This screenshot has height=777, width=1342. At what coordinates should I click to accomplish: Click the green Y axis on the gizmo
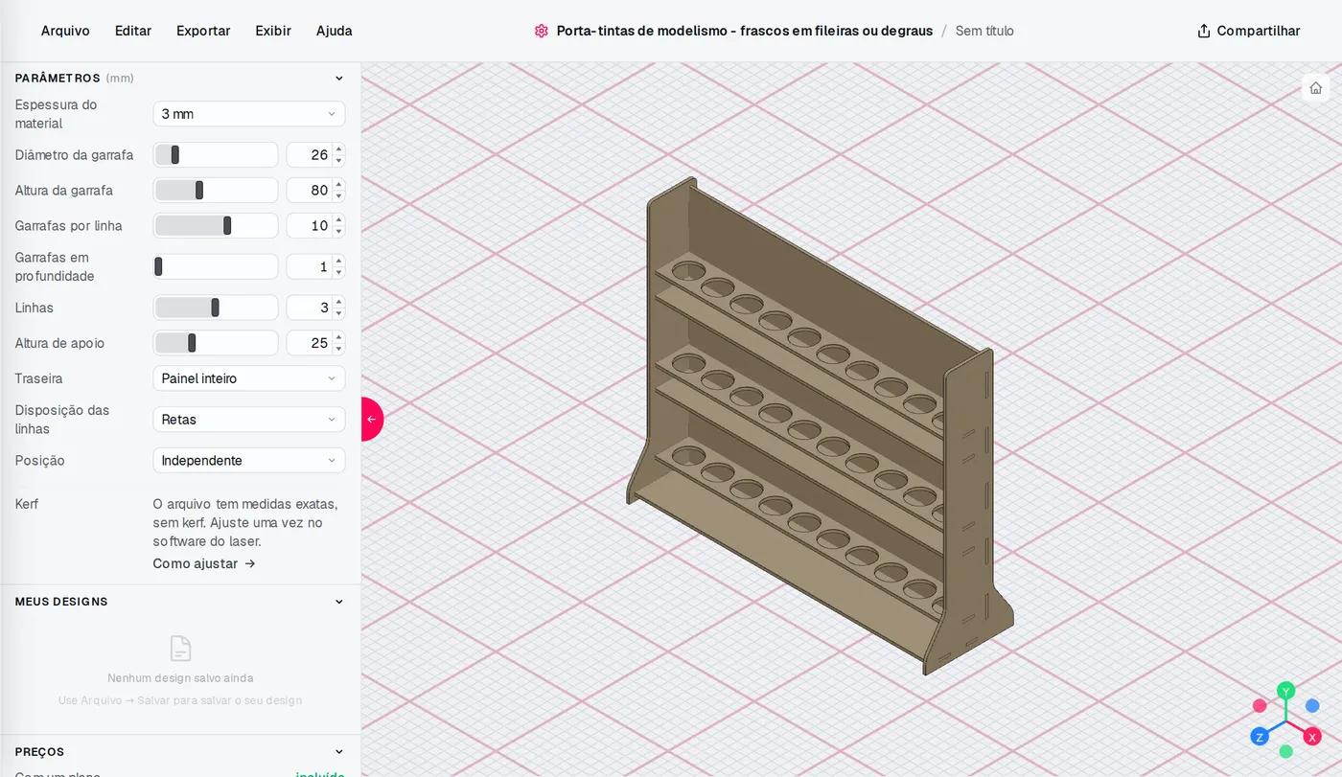point(1286,690)
